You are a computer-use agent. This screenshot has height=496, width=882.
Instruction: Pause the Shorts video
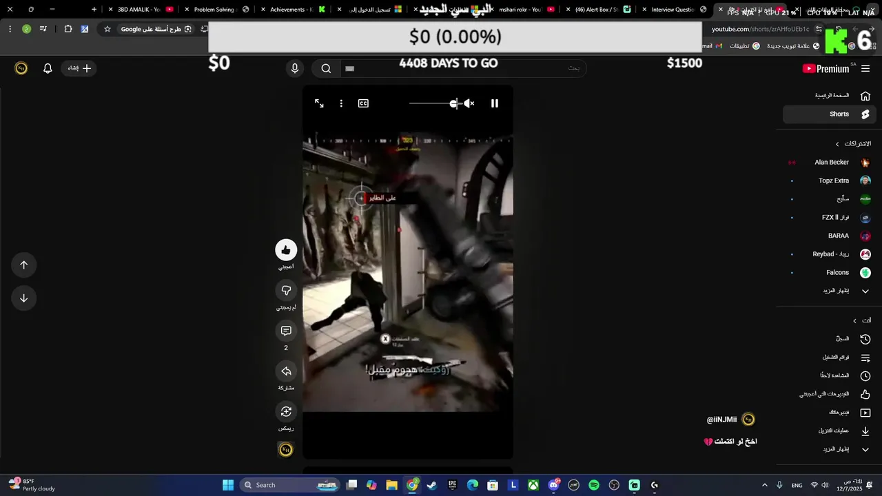pos(494,103)
